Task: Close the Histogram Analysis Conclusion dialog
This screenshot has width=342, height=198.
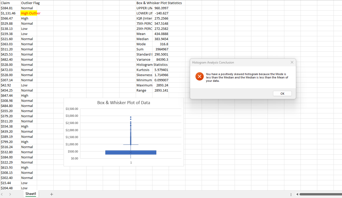Action: tap(292, 62)
